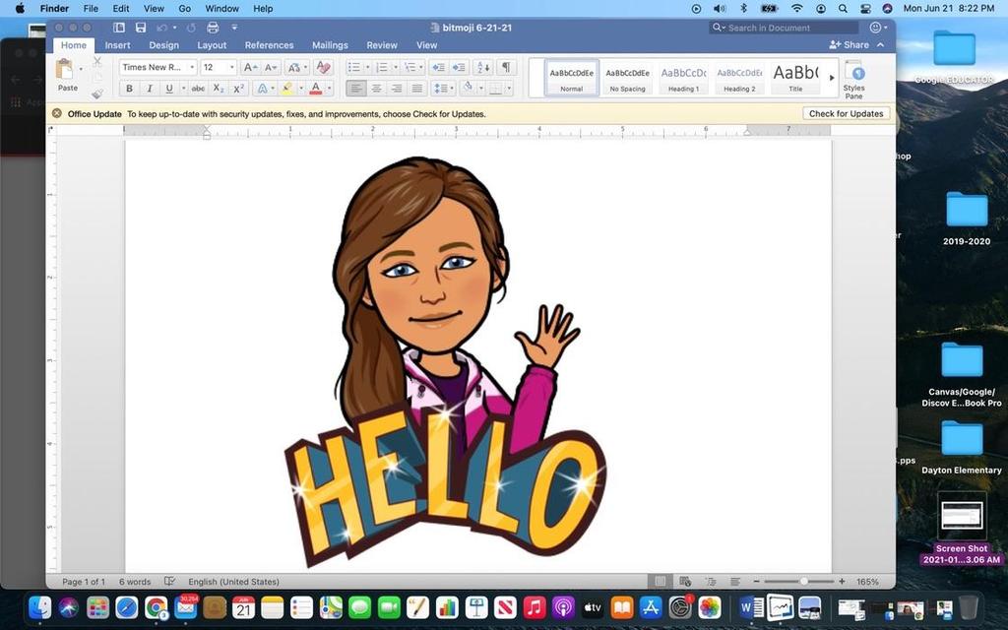Adjust the zoom slider handle

click(803, 581)
